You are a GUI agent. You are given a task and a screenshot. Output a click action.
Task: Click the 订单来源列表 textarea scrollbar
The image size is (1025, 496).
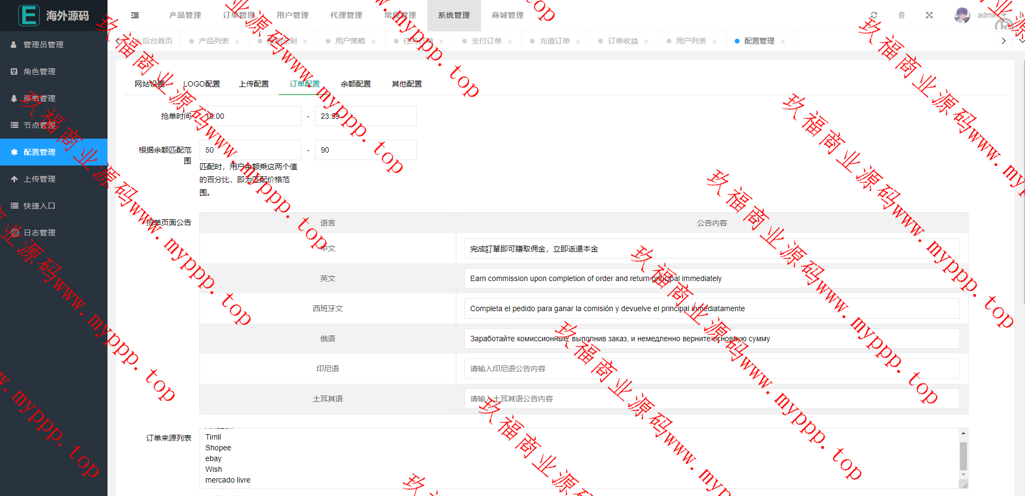pyautogui.click(x=963, y=456)
